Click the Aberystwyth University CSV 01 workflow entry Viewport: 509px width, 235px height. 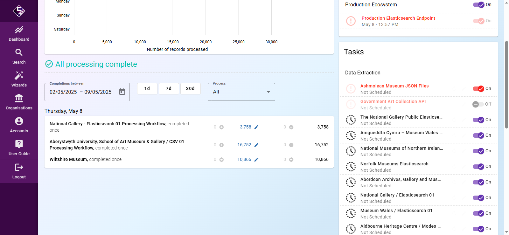click(x=117, y=145)
